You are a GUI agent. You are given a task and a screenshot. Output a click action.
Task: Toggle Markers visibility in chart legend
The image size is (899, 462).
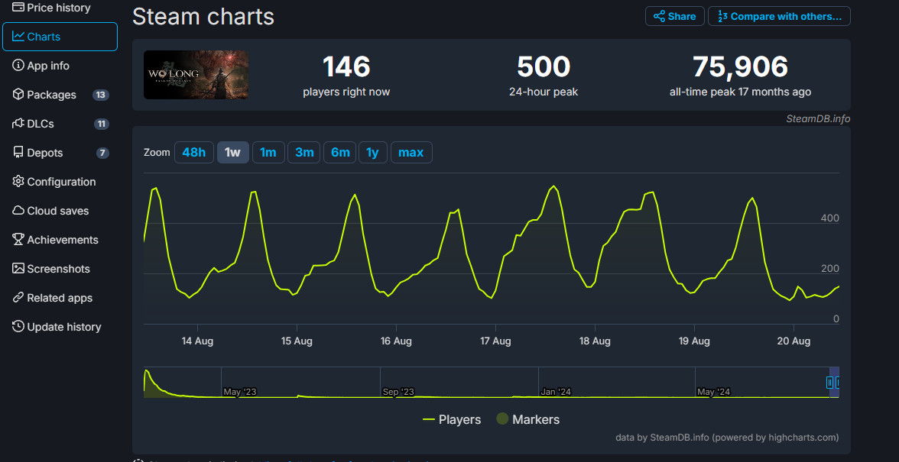(527, 419)
